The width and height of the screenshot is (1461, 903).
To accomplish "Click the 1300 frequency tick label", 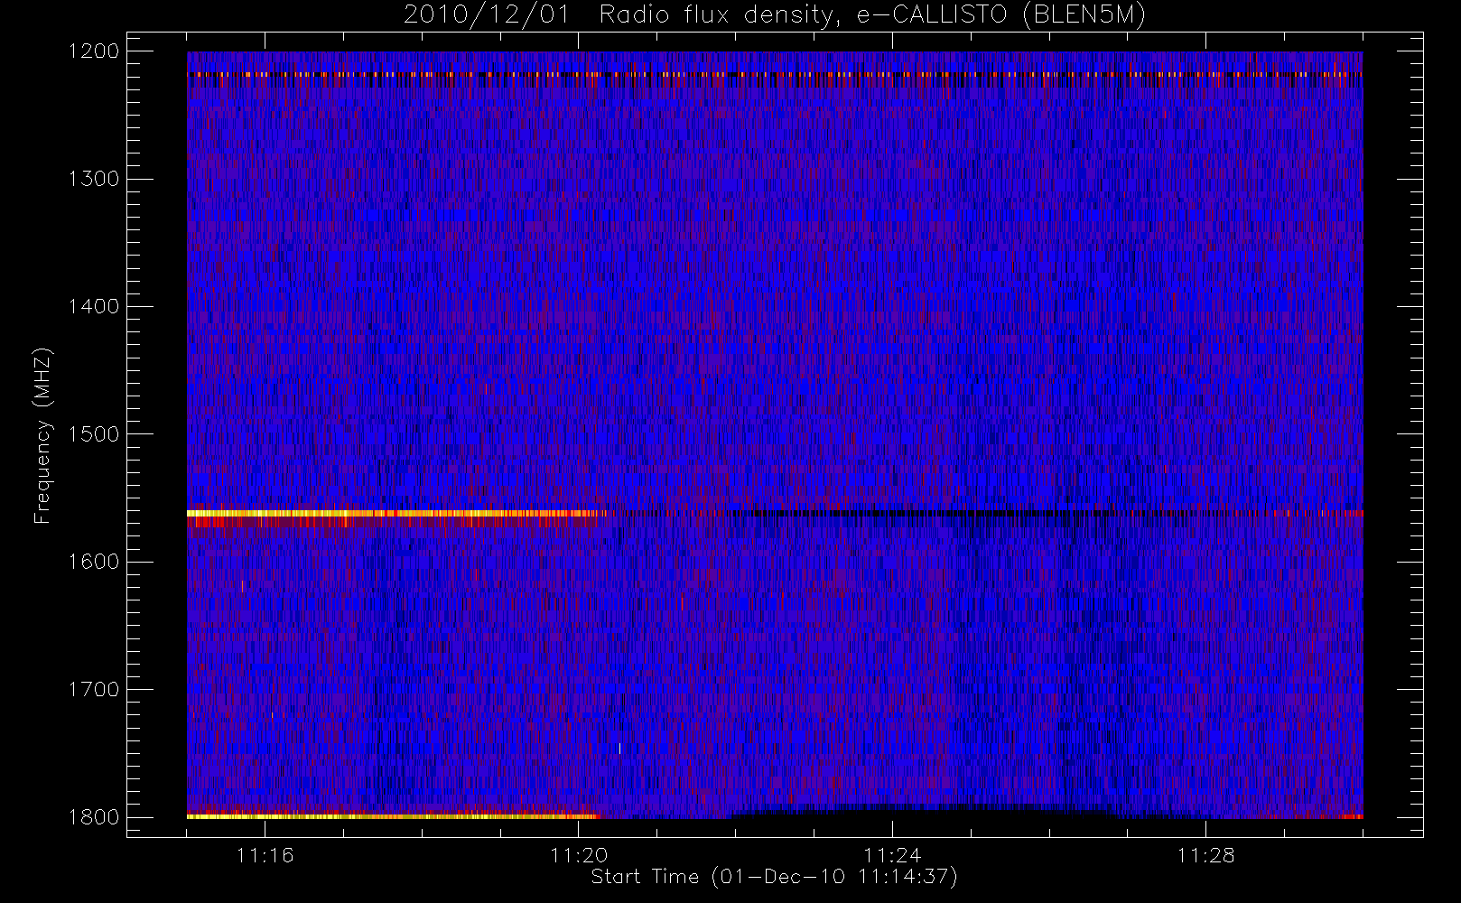I will click(94, 179).
